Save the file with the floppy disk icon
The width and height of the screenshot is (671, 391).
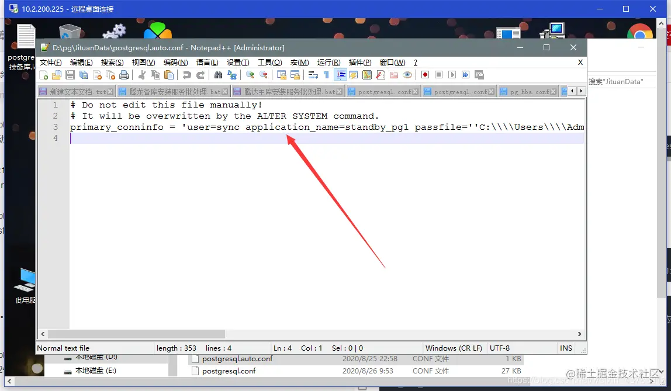pos(70,75)
